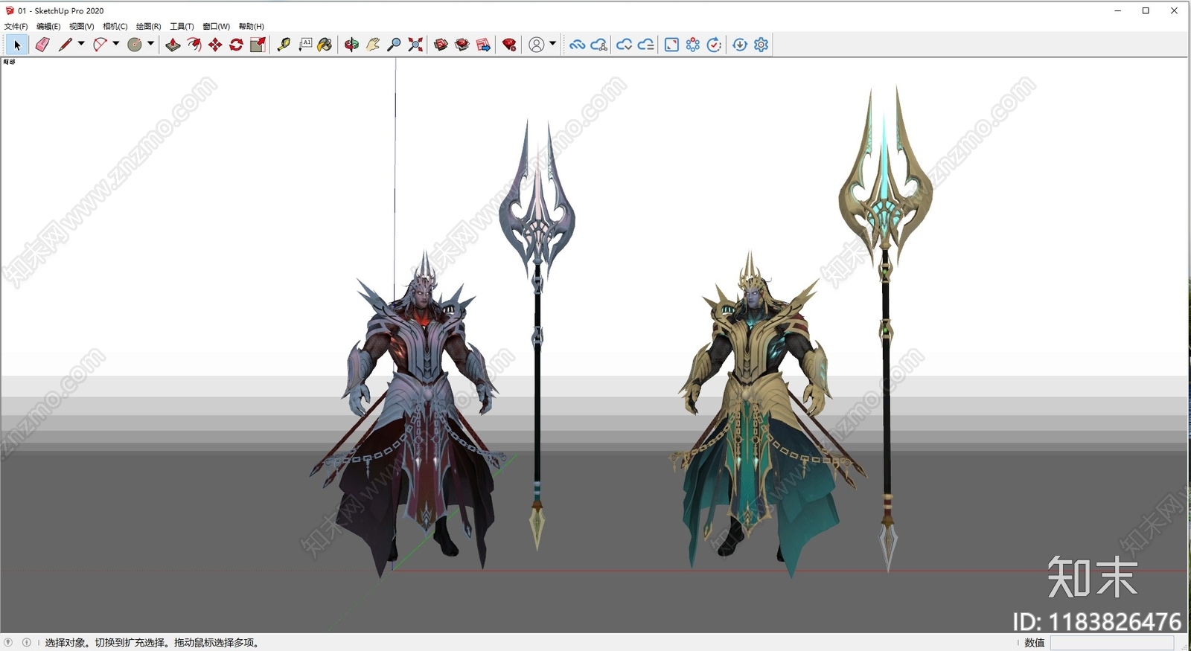
Task: Open the 文件(F) menu
Action: [16, 26]
